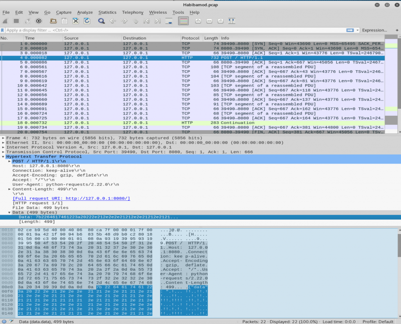Screen dimensions: 401x324
Task: Click the Save capture file icon
Action: click(65, 21)
